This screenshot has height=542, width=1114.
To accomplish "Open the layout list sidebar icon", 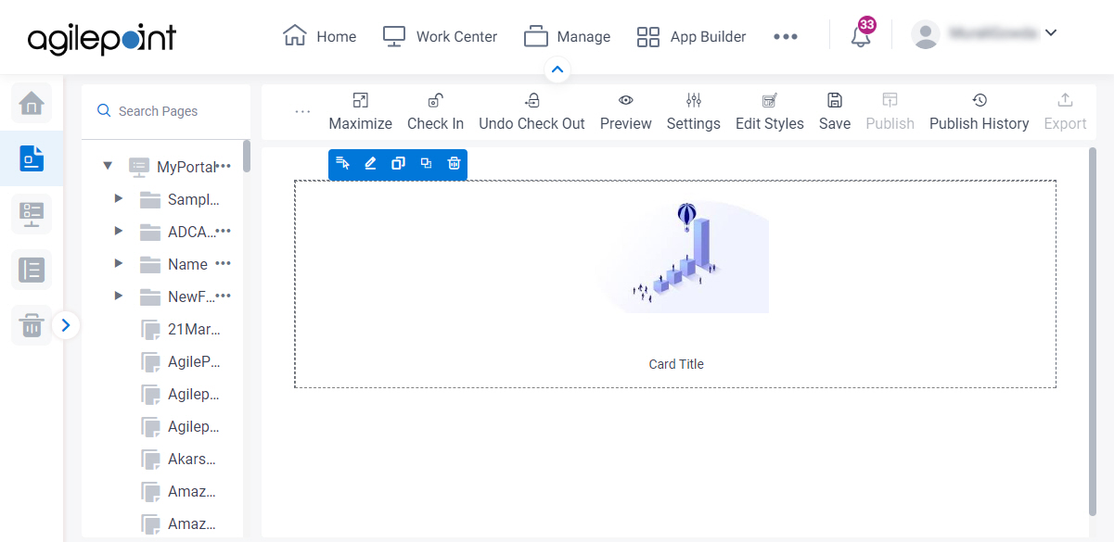I will 32,270.
